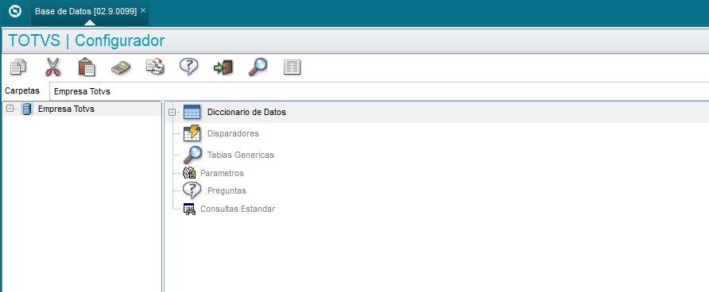Click the Disparadores lightning icon
This screenshot has width=709, height=292.
click(192, 133)
